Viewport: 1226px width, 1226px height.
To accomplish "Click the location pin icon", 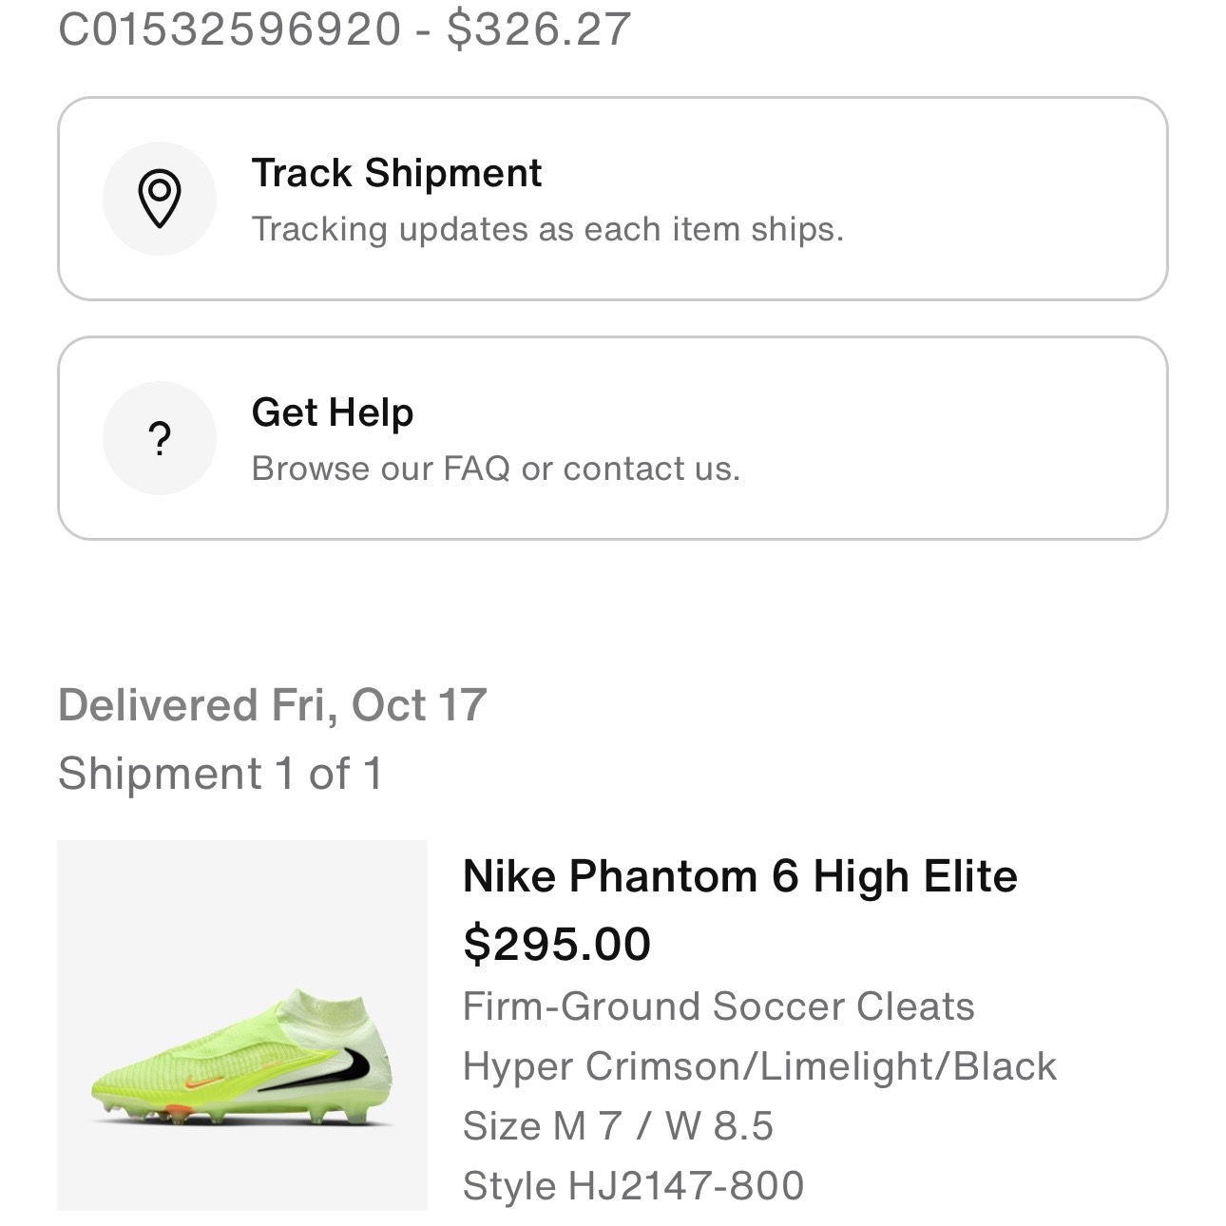I will [159, 199].
